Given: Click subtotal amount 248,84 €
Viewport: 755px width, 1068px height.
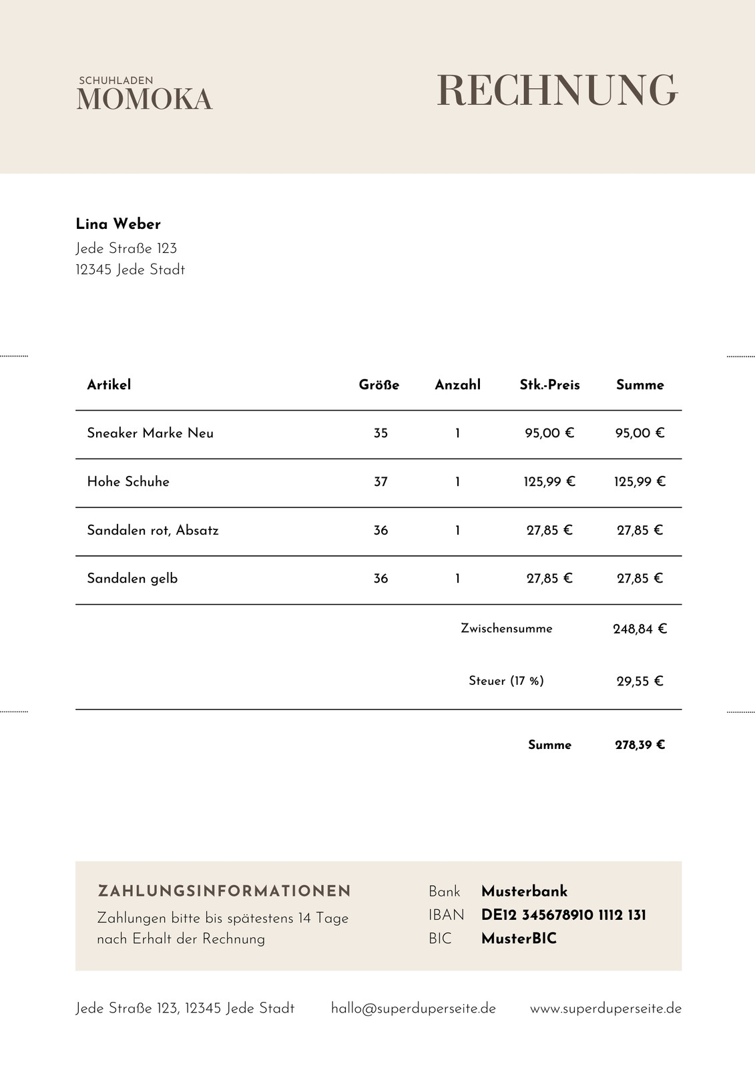Looking at the screenshot, I should 640,629.
